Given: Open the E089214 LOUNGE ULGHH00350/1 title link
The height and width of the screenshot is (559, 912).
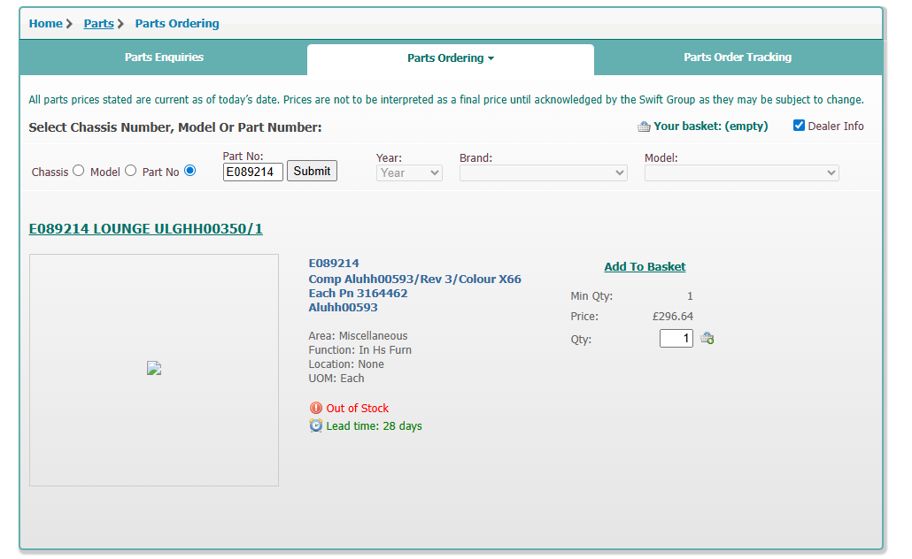Looking at the screenshot, I should pos(146,229).
